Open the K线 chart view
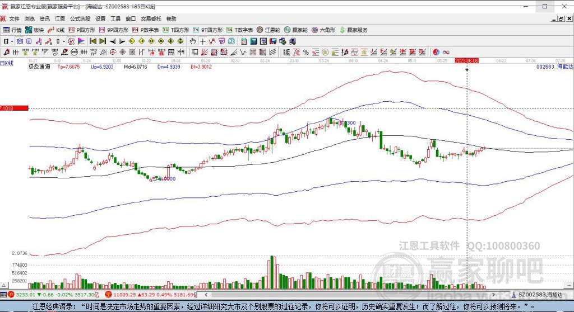 56,30
